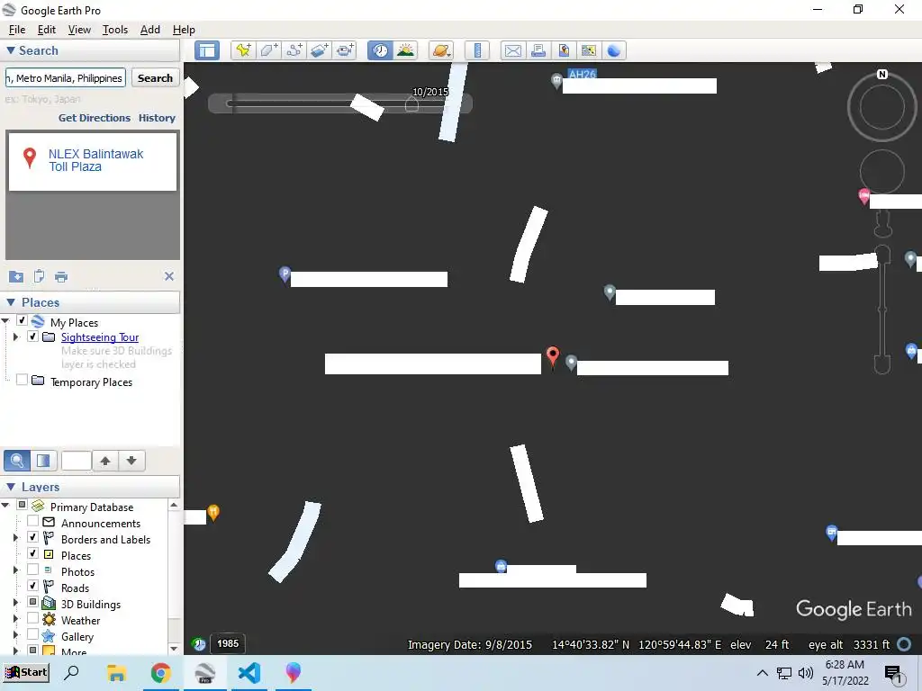This screenshot has width=922, height=691.
Task: Click the Places panel split view icon
Action: (x=43, y=461)
